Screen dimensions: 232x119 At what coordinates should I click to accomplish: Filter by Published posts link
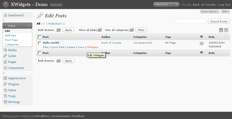click(54, 24)
